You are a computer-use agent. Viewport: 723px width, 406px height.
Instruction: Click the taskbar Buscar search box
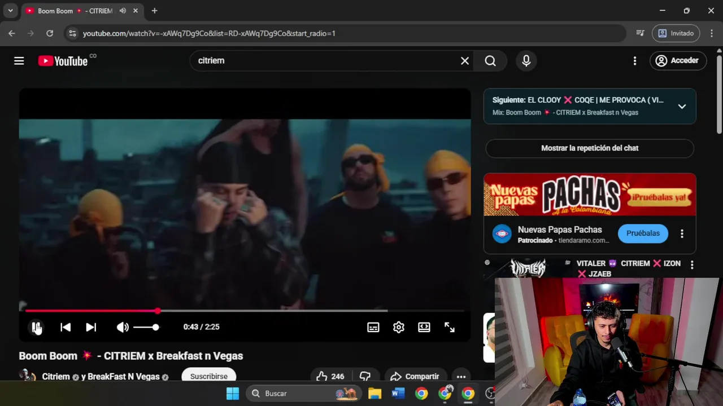click(x=304, y=394)
